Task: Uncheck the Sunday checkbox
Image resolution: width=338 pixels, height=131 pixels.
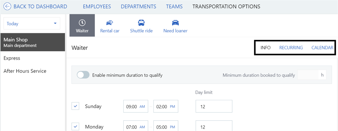Action: pyautogui.click(x=75, y=106)
